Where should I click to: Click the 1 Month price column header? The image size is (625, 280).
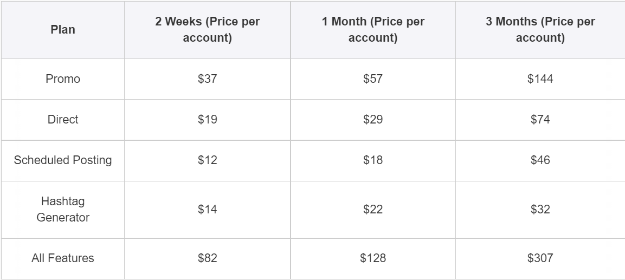(373, 30)
